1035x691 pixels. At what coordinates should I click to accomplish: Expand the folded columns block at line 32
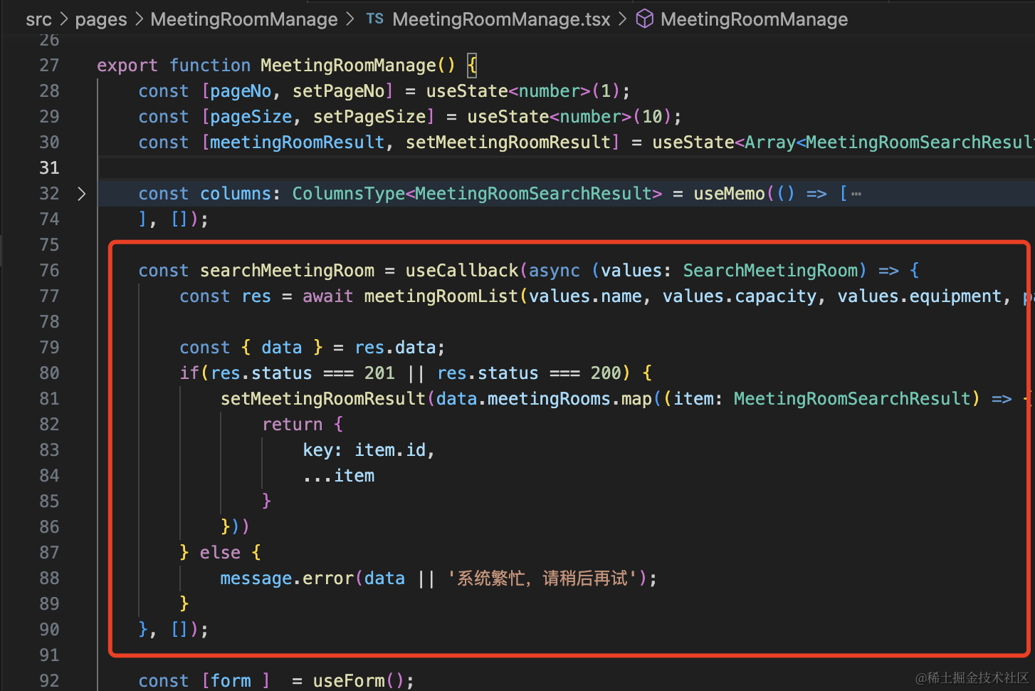click(x=81, y=194)
